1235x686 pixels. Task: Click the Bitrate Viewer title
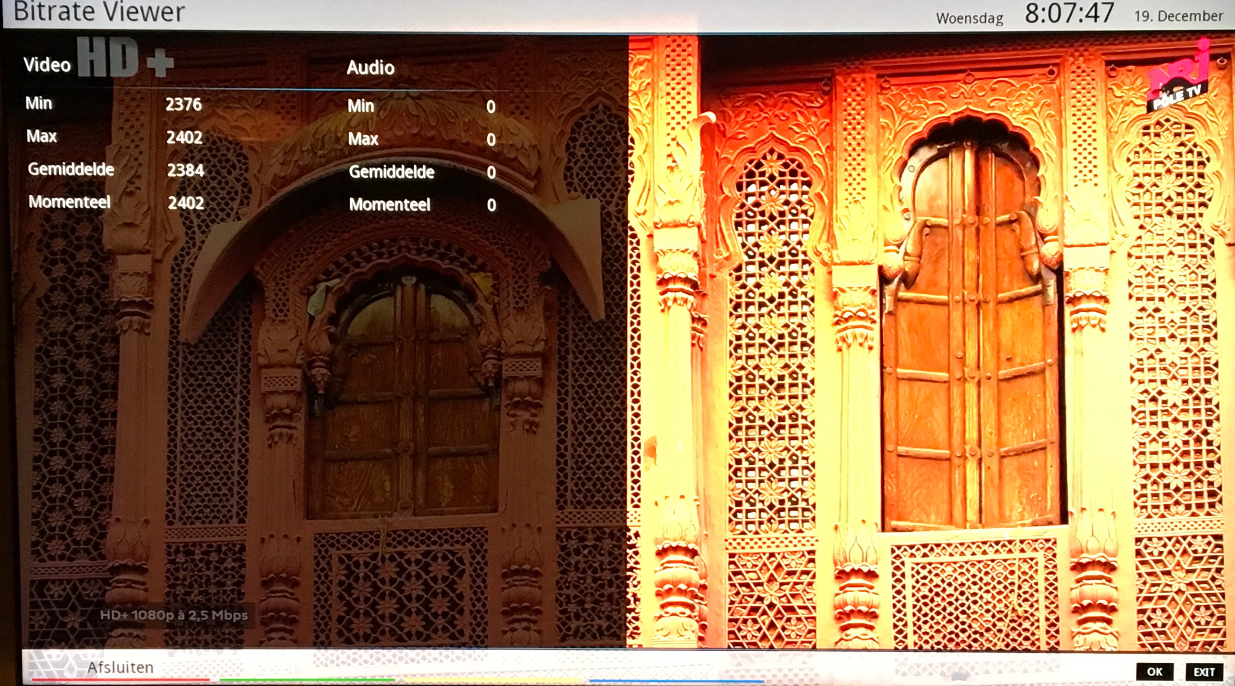pos(99,12)
